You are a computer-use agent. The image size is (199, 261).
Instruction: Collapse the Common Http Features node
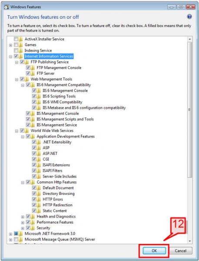23,183
